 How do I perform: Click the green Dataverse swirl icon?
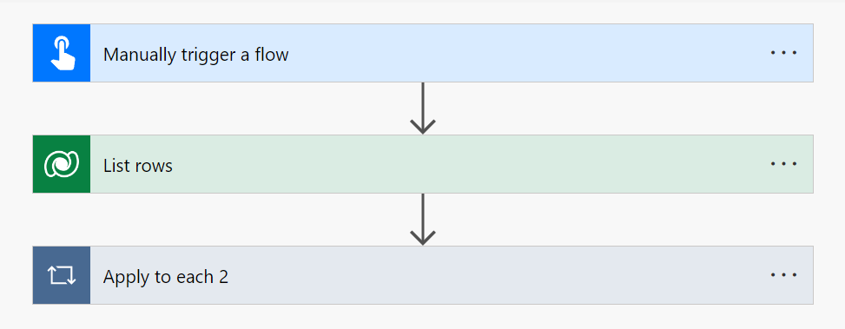[x=62, y=164]
